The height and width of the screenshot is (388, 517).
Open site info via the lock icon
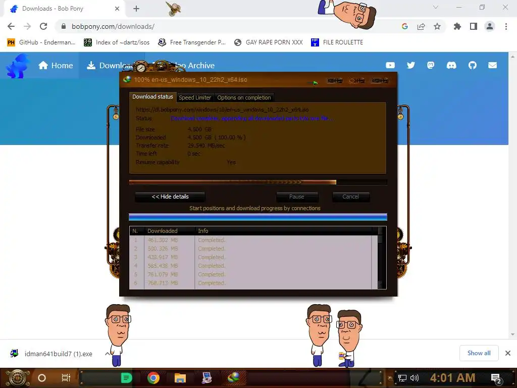[x=64, y=26]
